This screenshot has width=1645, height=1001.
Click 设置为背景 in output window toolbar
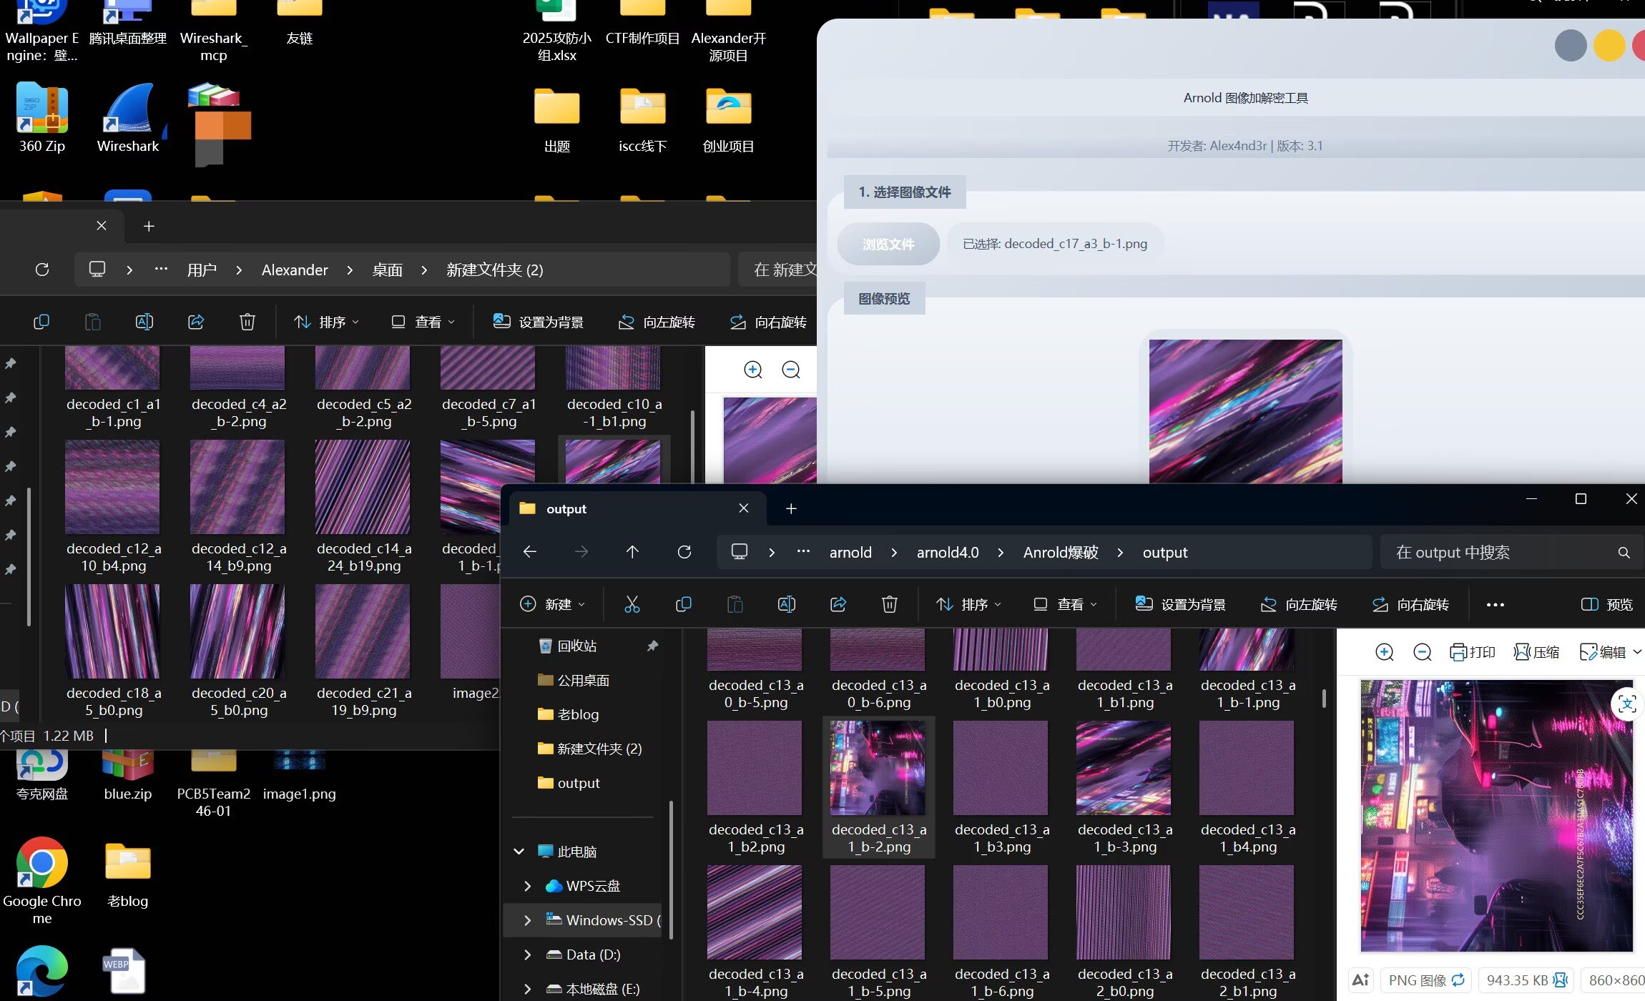point(1180,604)
